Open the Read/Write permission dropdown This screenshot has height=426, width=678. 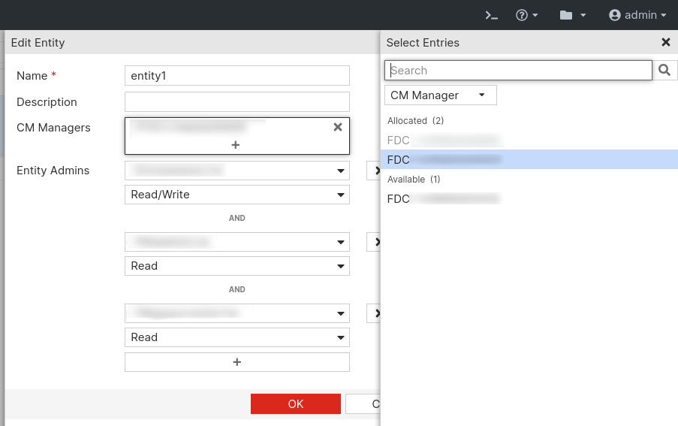tap(237, 195)
